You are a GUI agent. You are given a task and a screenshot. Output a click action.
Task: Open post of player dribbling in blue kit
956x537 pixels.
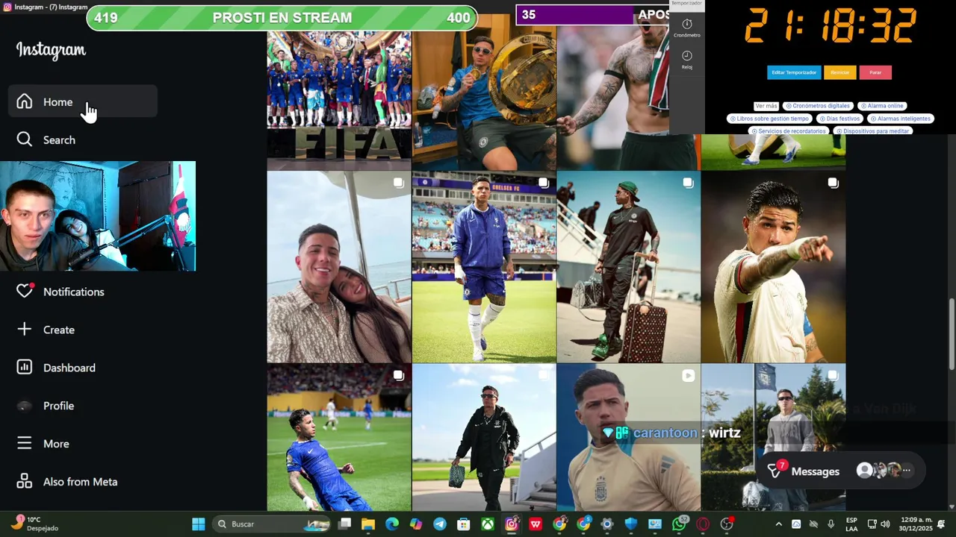coord(339,438)
